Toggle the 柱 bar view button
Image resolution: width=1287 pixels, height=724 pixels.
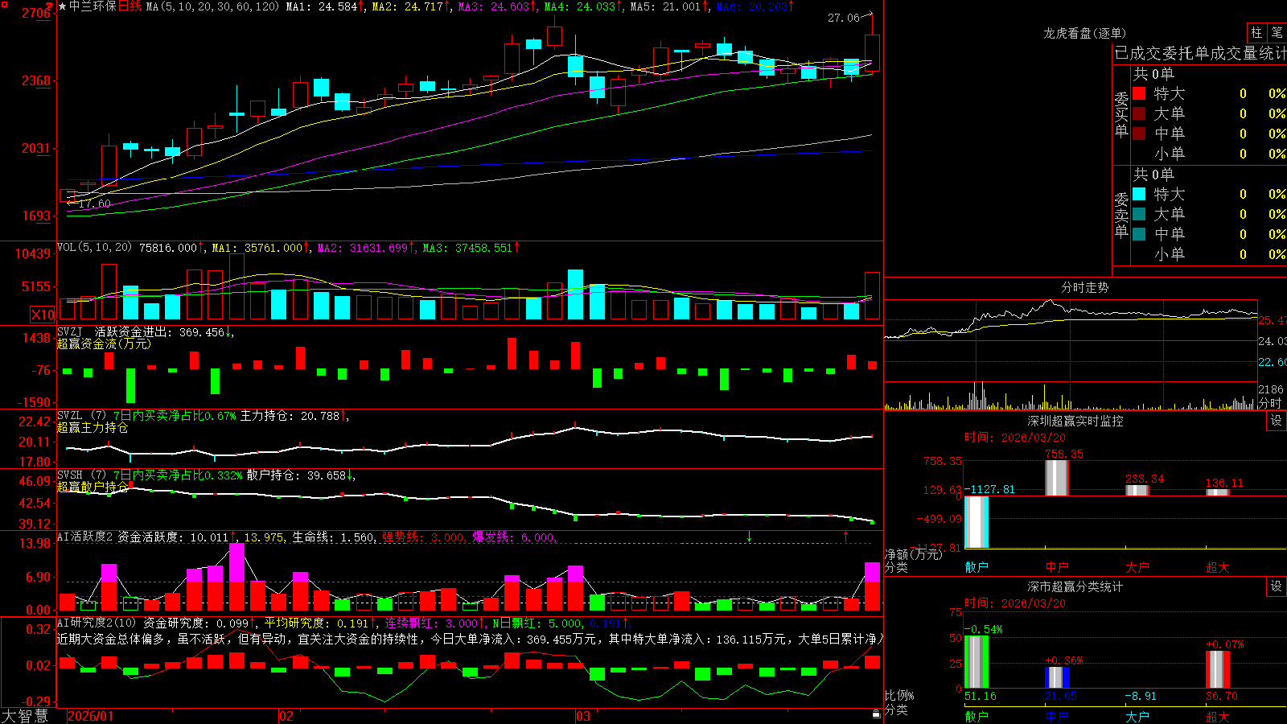pos(1256,33)
